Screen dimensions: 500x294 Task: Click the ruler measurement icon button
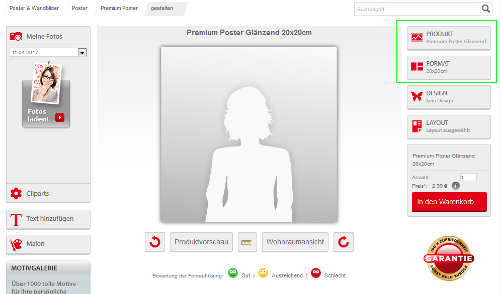pyautogui.click(x=247, y=242)
